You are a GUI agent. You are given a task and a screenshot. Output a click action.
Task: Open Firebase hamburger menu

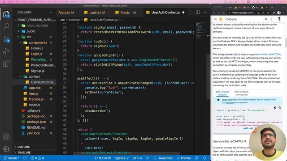215,19
